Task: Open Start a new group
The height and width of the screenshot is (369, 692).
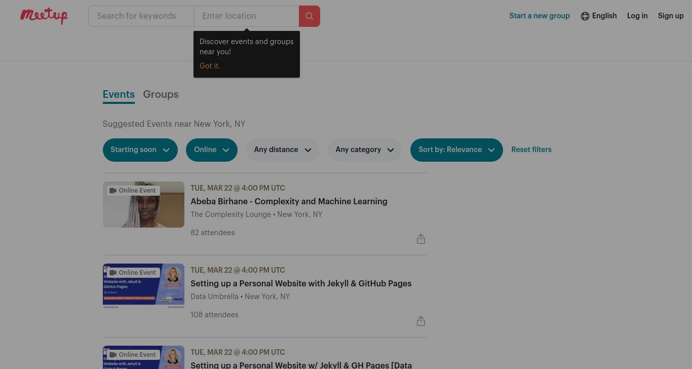Action: click(x=540, y=16)
